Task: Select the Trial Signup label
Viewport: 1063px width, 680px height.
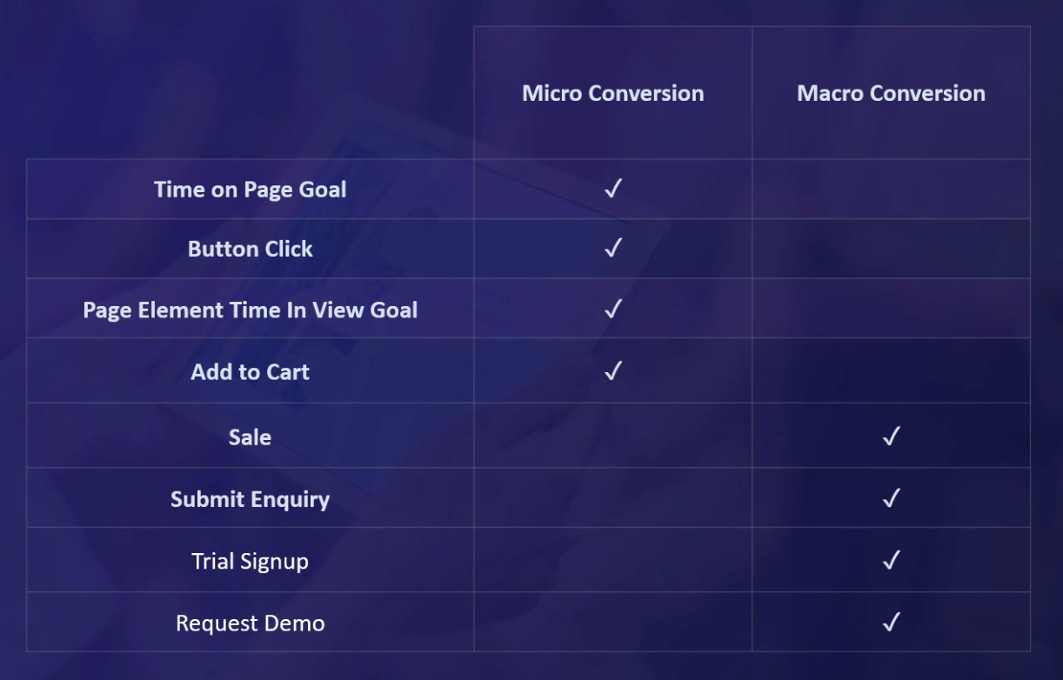Action: 251,562
